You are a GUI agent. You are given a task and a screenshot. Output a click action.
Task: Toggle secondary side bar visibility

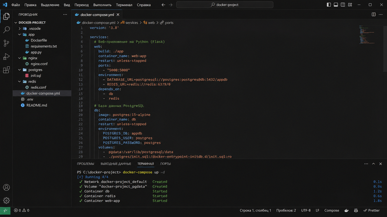343,5
